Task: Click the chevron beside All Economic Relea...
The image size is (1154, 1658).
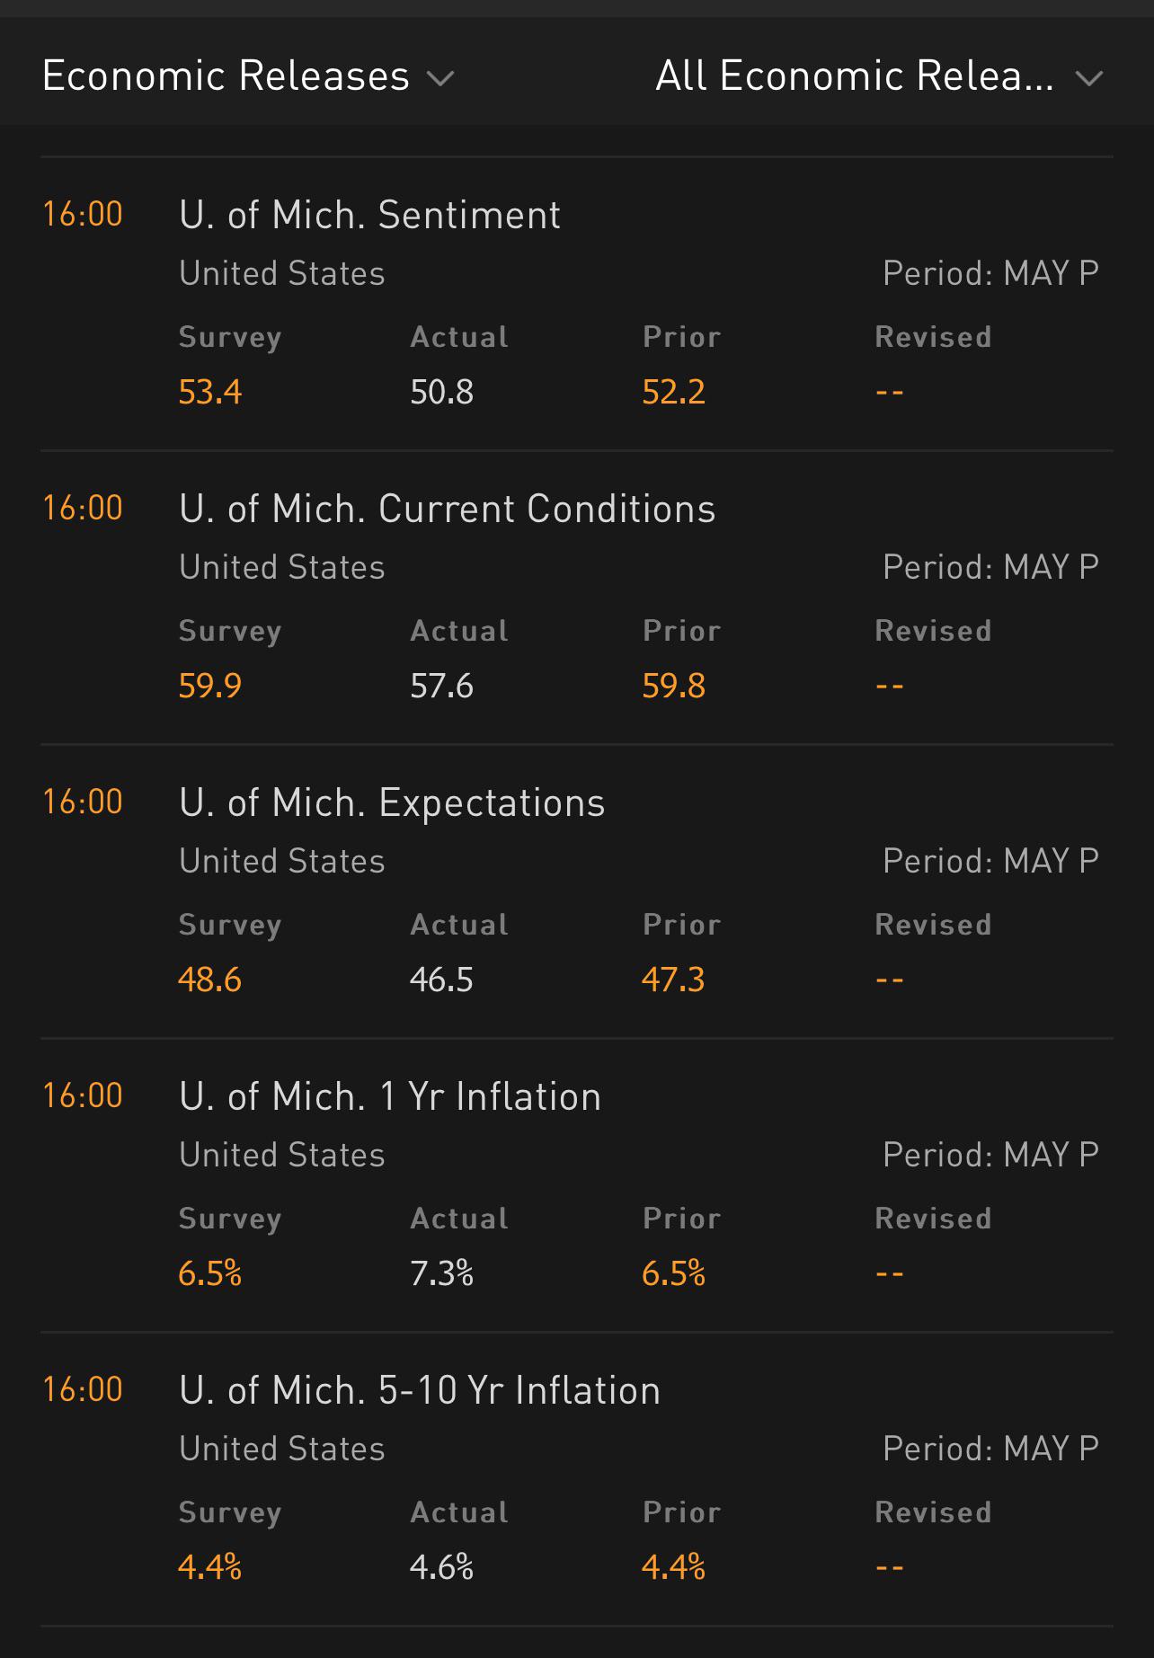Action: pos(1089,79)
